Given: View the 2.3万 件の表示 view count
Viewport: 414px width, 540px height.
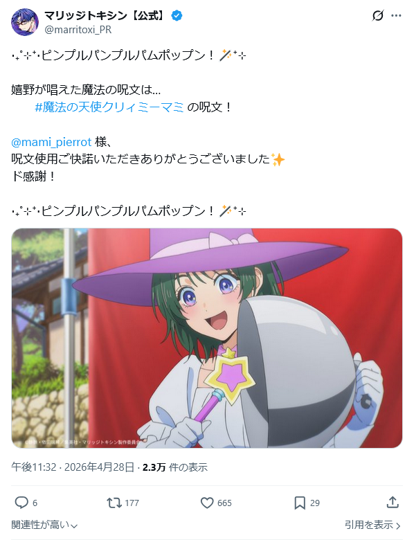Looking at the screenshot, I should pos(175,467).
